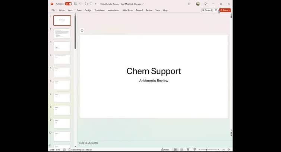Open the Design tab
Screen dimensions: 281x152
[88, 10]
